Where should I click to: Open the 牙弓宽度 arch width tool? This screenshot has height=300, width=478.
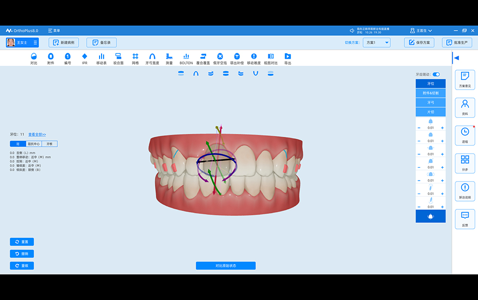pos(152,59)
